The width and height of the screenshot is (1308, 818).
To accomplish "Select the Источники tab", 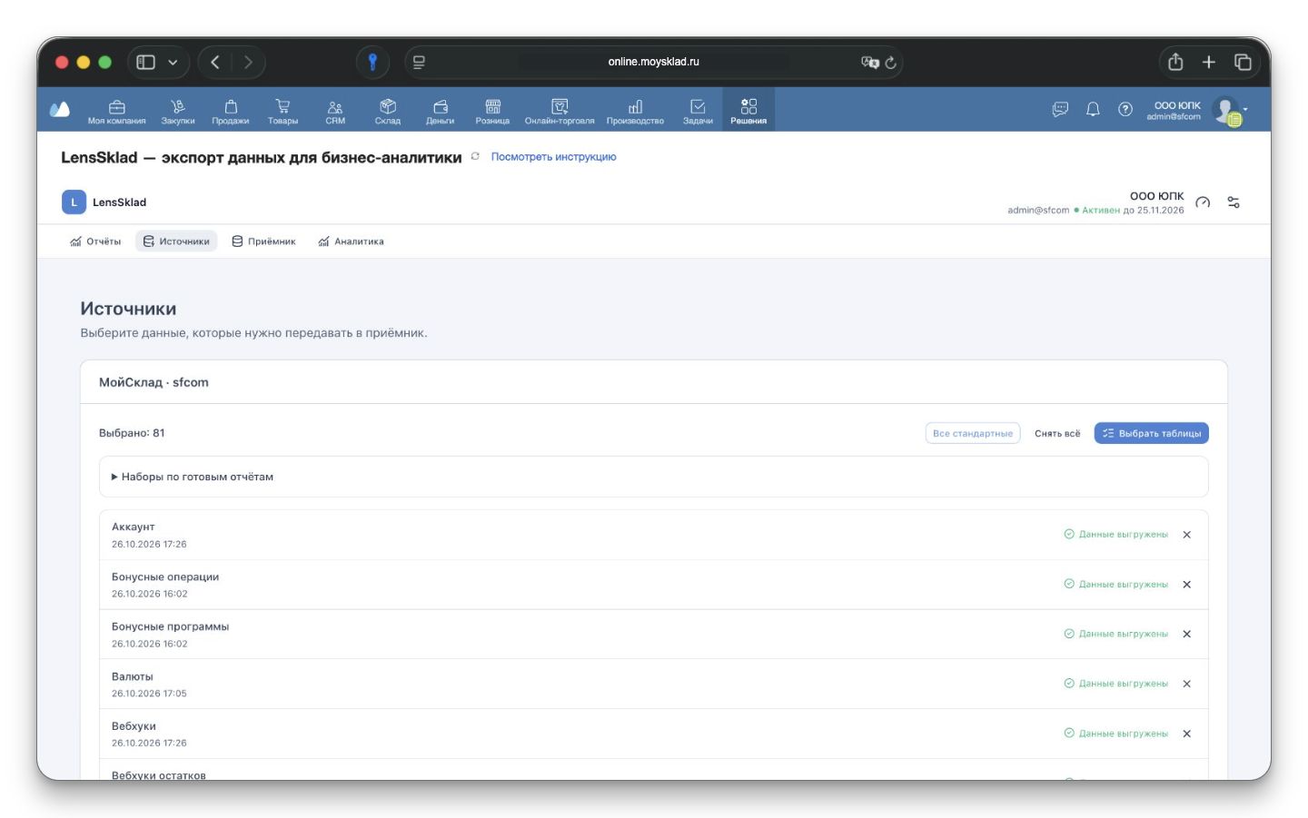I will pyautogui.click(x=176, y=241).
